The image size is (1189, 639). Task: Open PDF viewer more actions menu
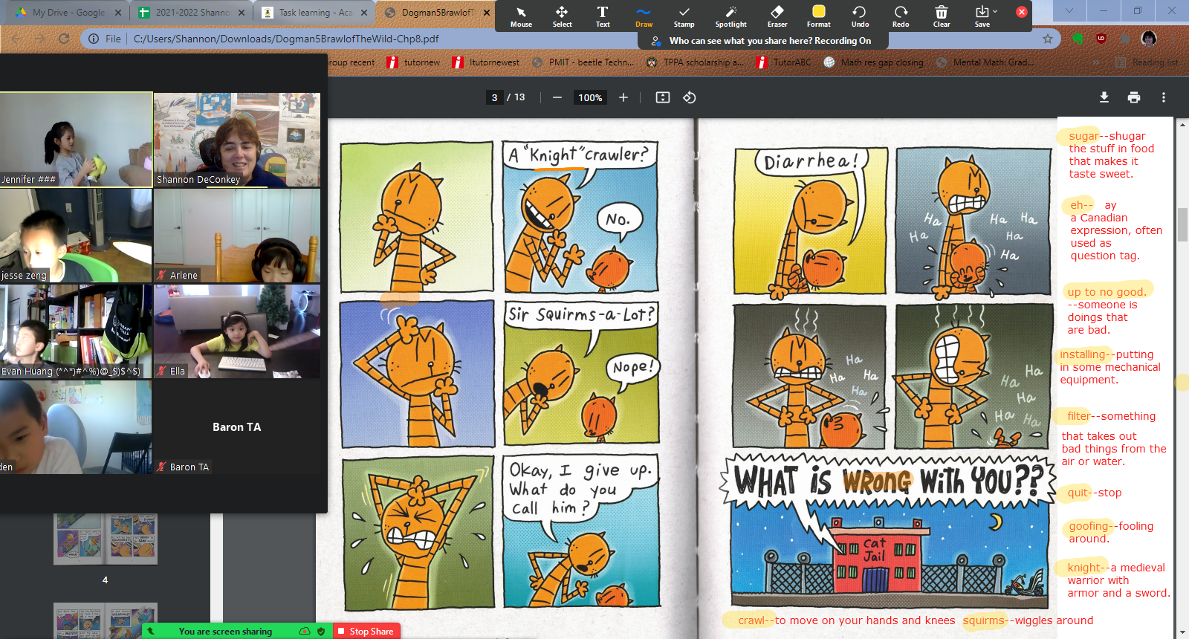[1164, 97]
